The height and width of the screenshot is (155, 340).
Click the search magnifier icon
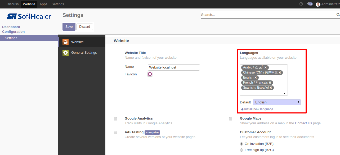pos(338,15)
